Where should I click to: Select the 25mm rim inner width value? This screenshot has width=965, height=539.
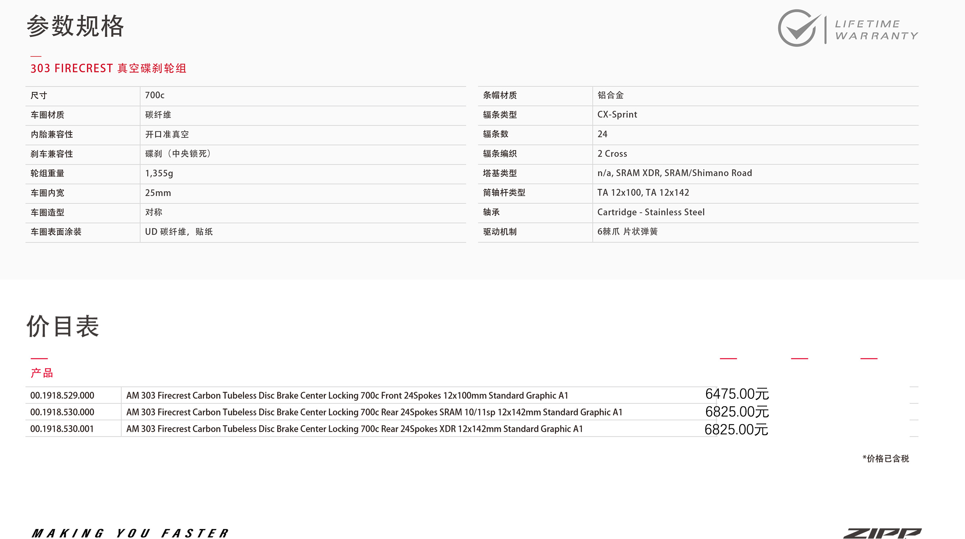[158, 193]
